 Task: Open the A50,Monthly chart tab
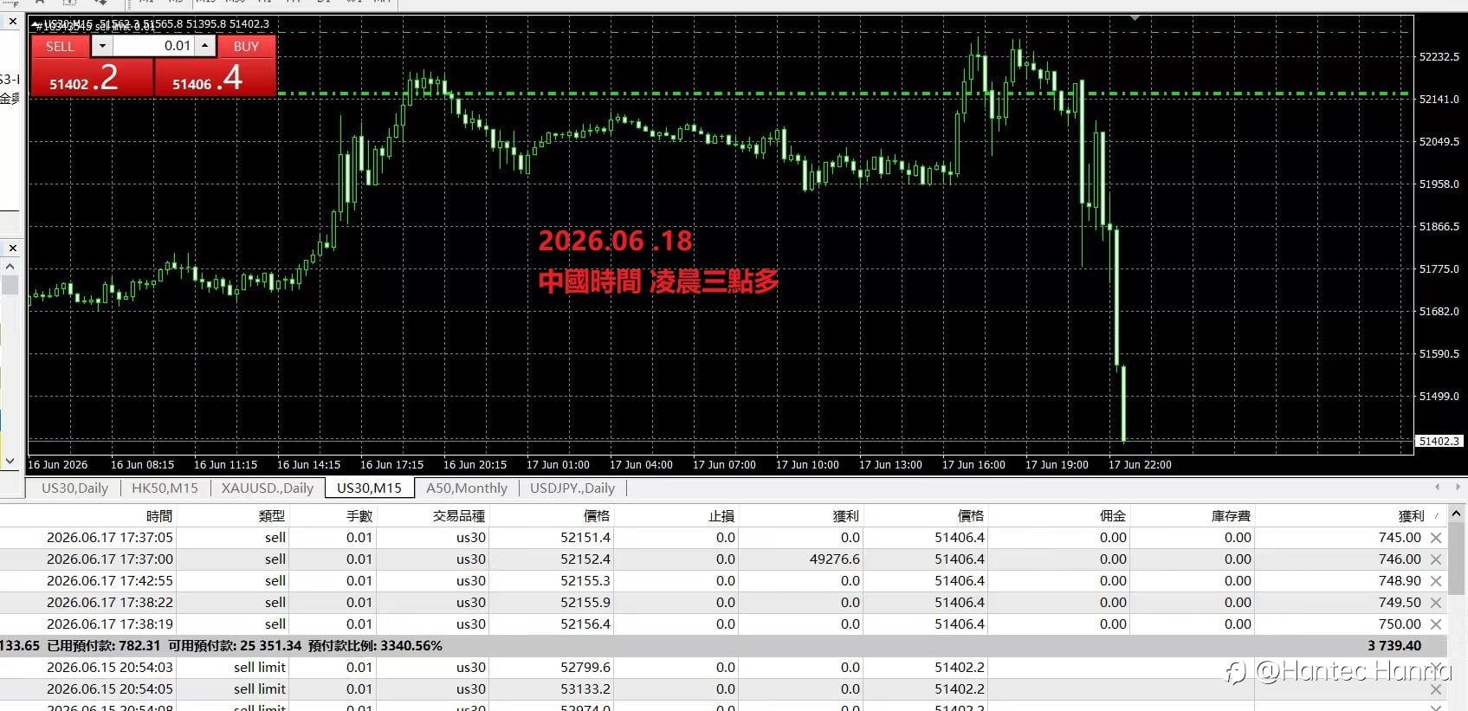tap(466, 488)
